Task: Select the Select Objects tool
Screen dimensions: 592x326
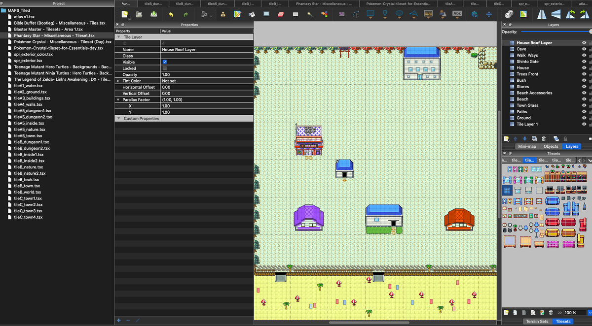Action: [x=342, y=14]
